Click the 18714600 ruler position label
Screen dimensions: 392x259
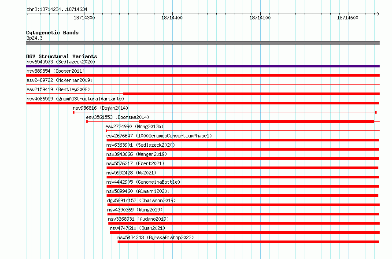348,18
